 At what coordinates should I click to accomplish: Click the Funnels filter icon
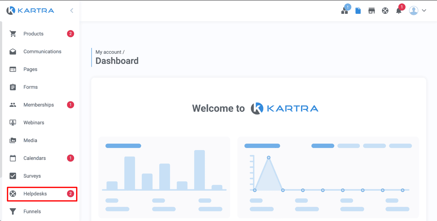13,211
